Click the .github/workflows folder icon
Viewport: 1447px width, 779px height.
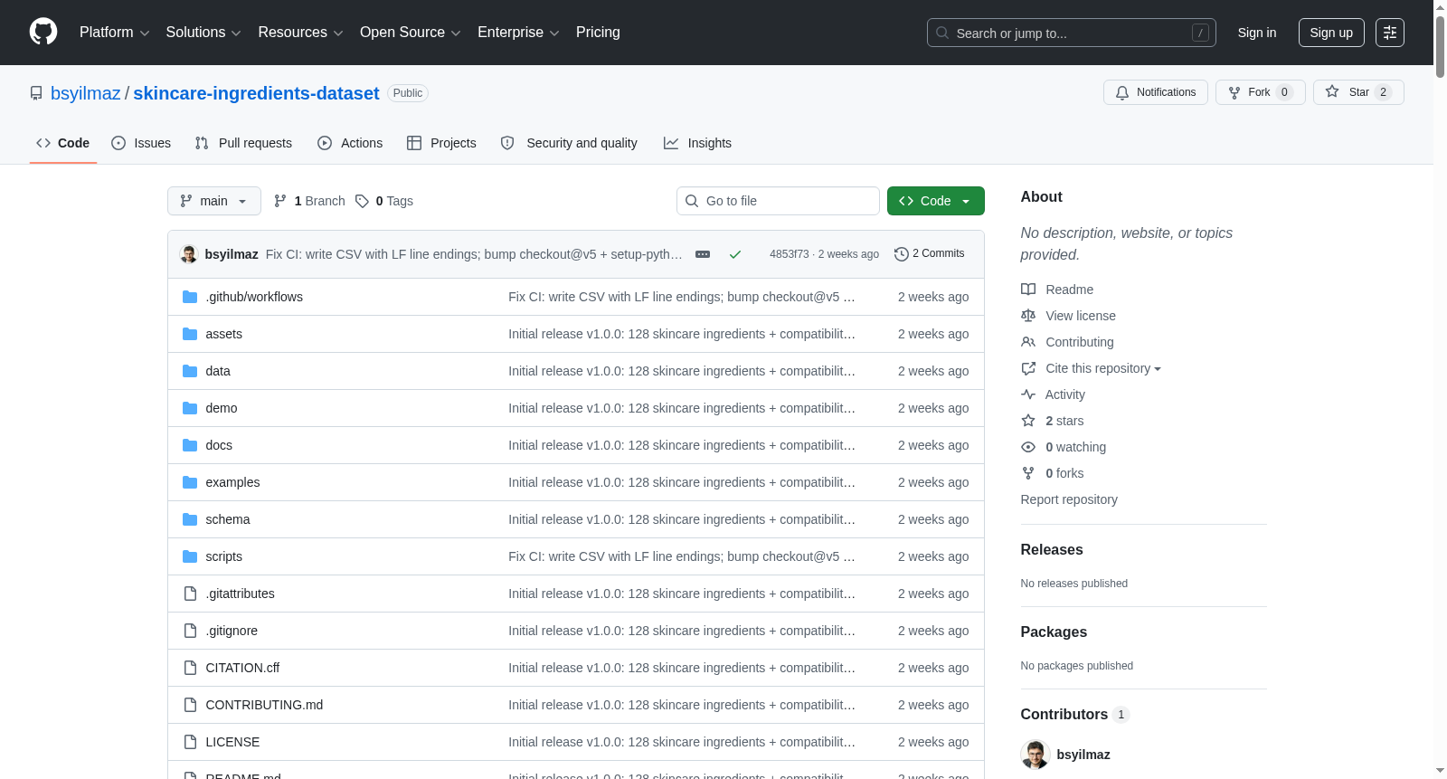[x=190, y=297]
